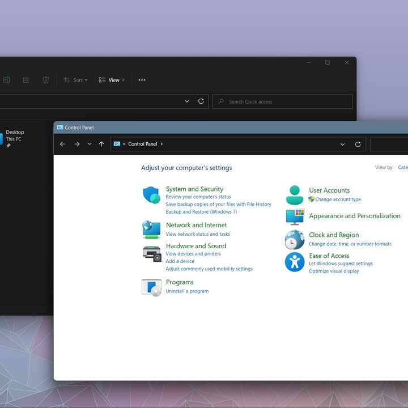
Task: Refresh the File Explorer window
Action: click(201, 101)
